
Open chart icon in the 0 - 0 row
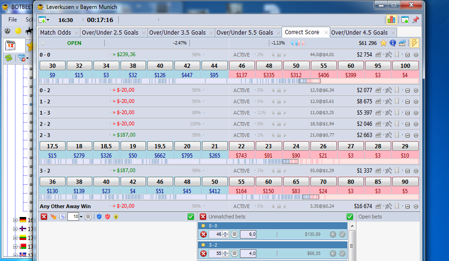378,54
